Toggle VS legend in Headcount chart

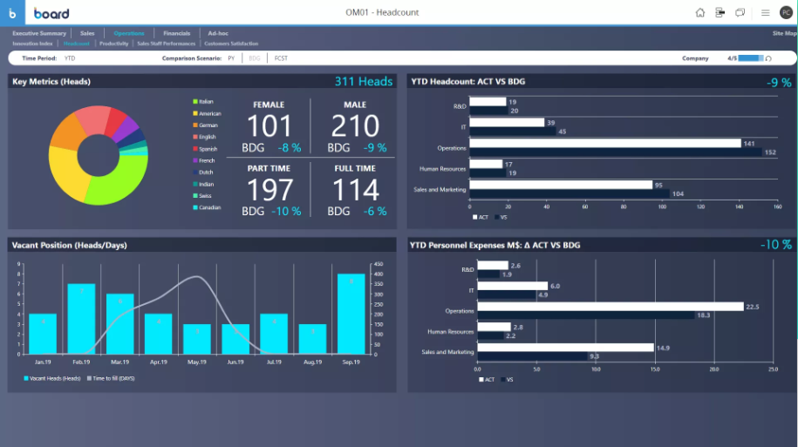[501, 217]
